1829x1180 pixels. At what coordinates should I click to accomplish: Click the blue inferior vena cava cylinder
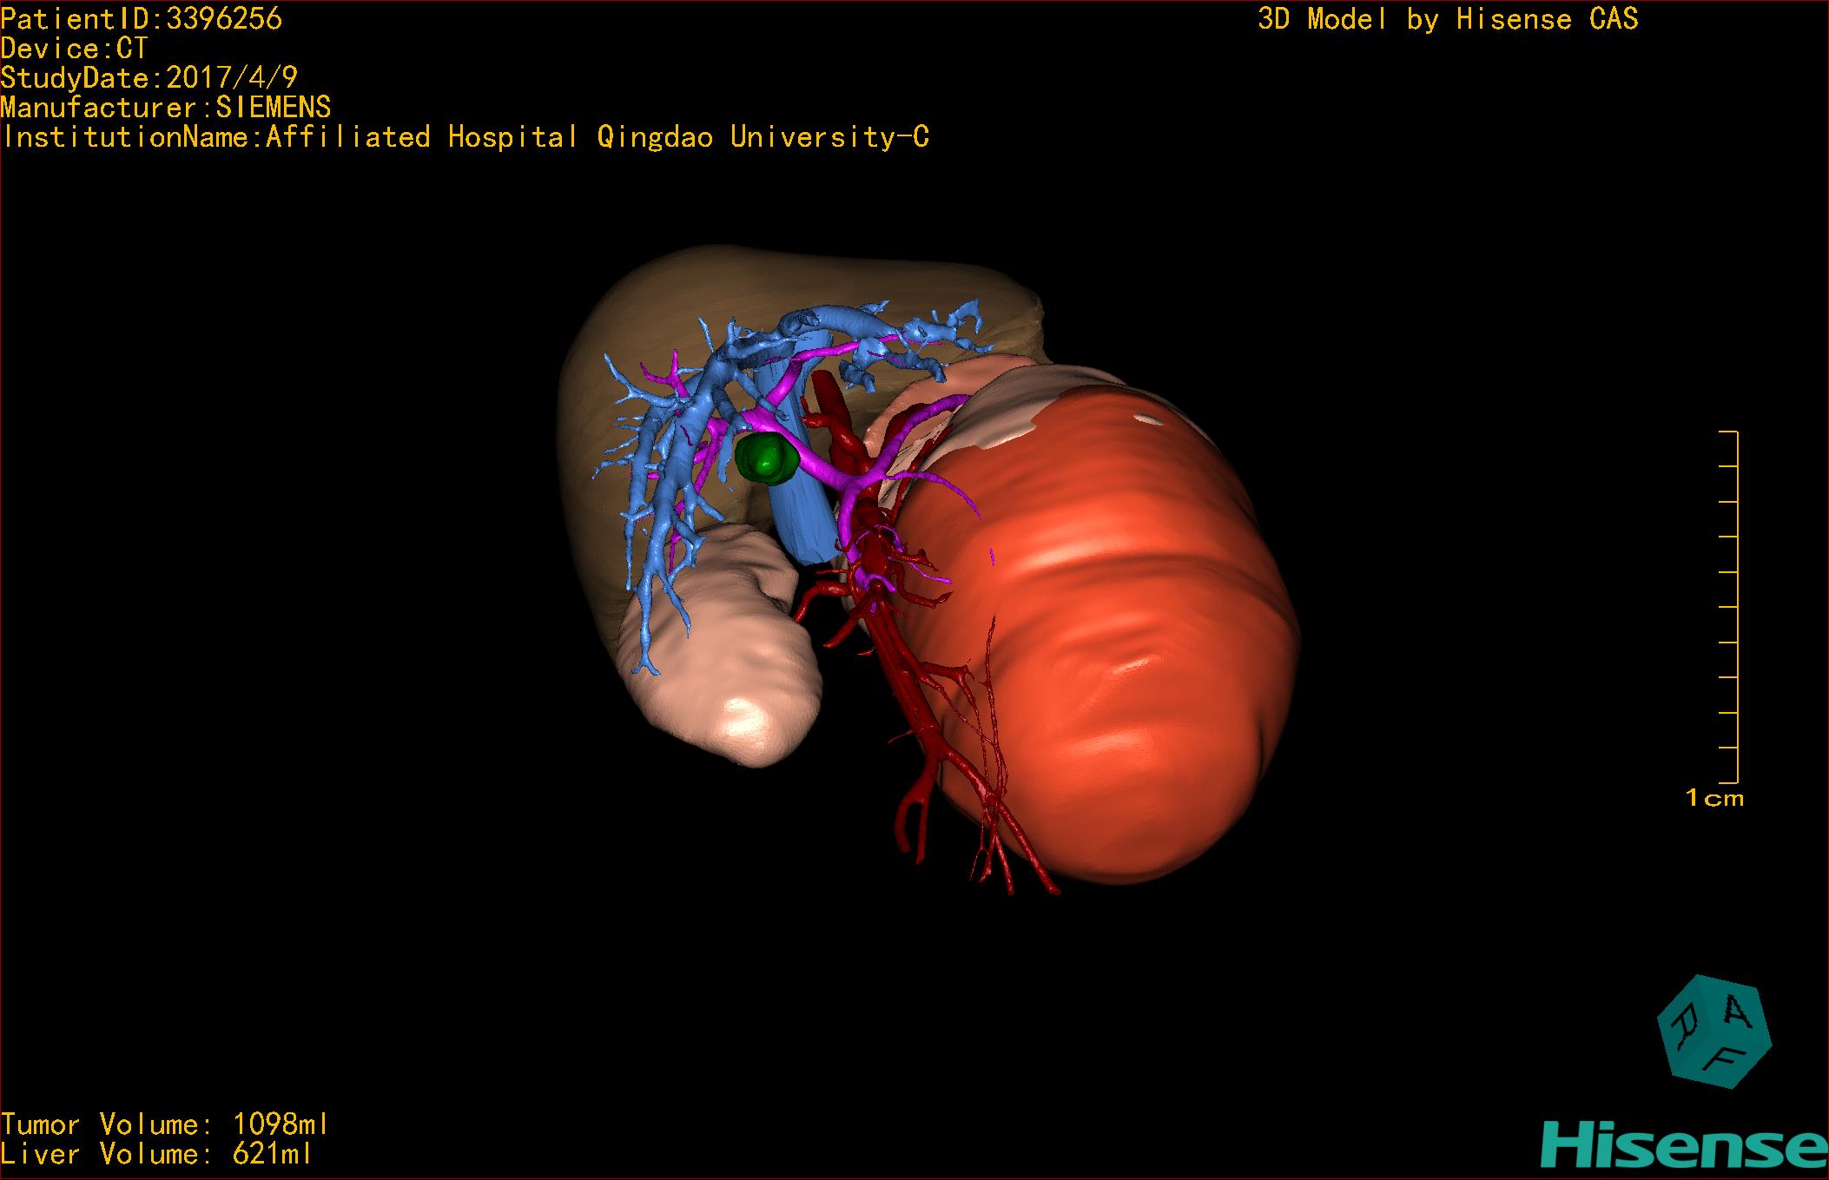[801, 521]
